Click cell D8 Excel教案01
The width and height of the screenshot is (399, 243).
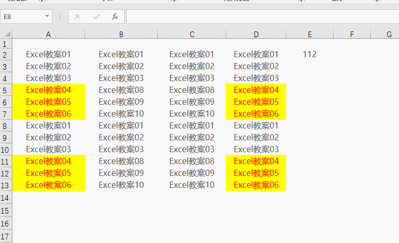click(x=256, y=125)
